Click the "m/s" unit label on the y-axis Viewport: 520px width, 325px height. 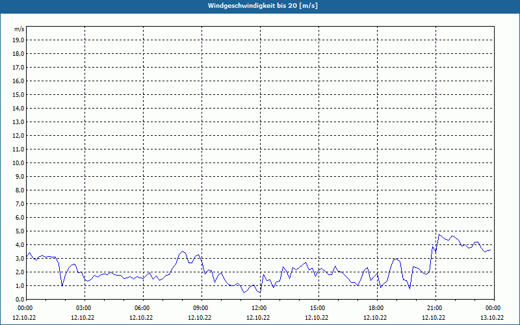19,29
